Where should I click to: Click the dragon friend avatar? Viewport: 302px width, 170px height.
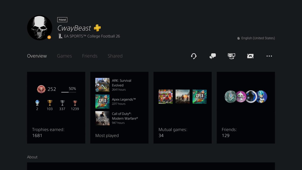230,97
